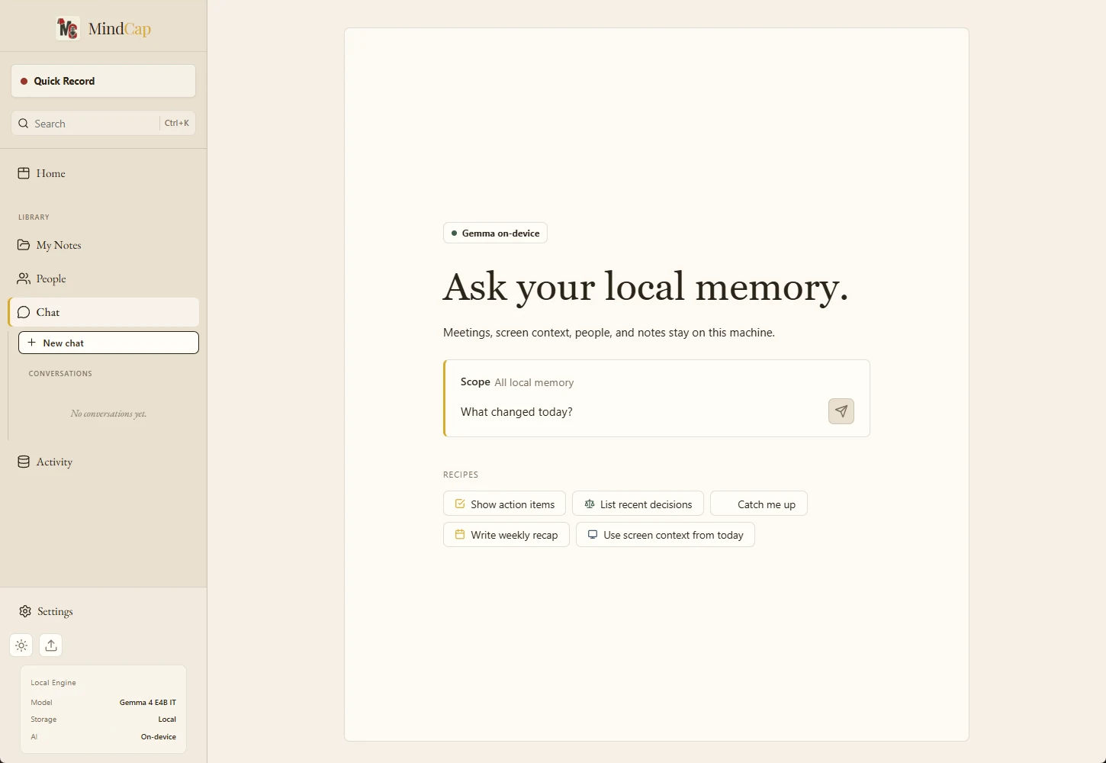Click the Ctrl+K shortcut hint
This screenshot has height=763, width=1106.
pos(177,123)
